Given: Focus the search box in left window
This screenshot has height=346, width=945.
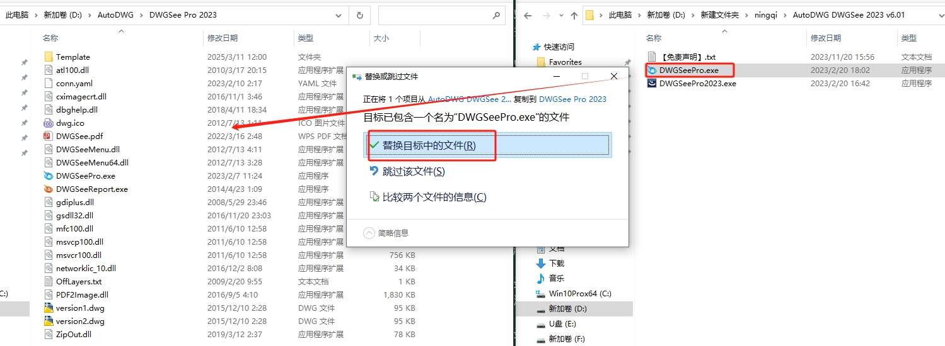Looking at the screenshot, I should pyautogui.click(x=441, y=15).
